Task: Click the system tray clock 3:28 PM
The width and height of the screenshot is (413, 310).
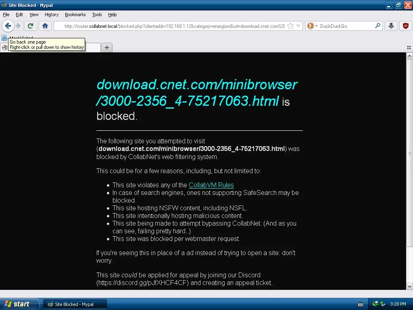Action: pyautogui.click(x=398, y=304)
